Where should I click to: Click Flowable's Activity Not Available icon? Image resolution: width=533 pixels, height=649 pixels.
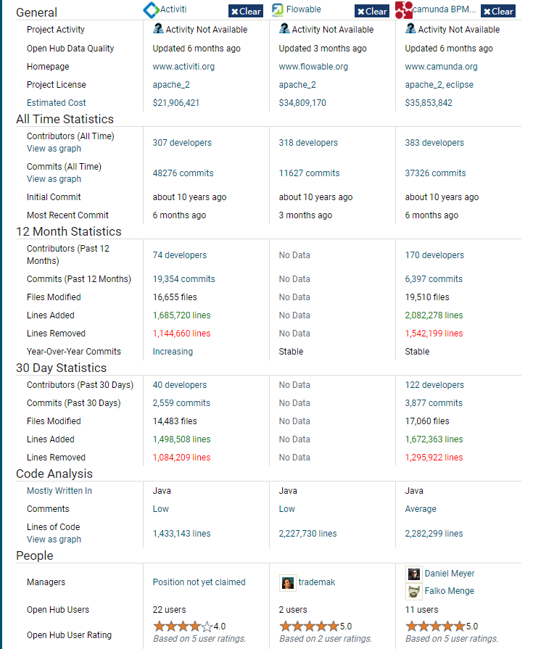click(x=284, y=28)
